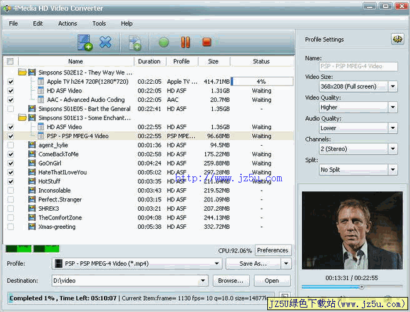410x312 pixels.
Task: Click the film icon of ComeBackToMe
Action: 32,154
